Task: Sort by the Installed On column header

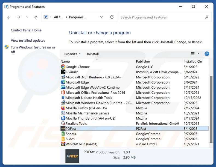Action: [193, 61]
